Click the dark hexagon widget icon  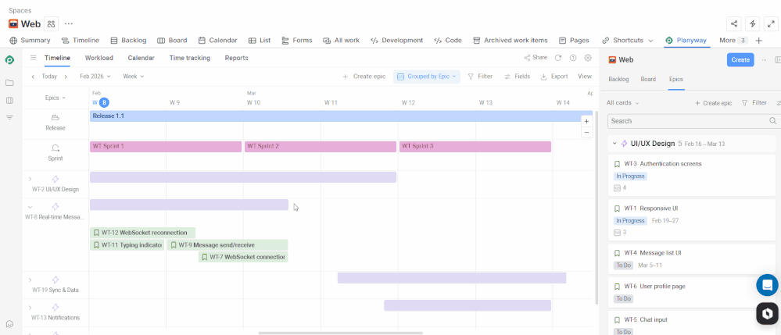(x=767, y=314)
